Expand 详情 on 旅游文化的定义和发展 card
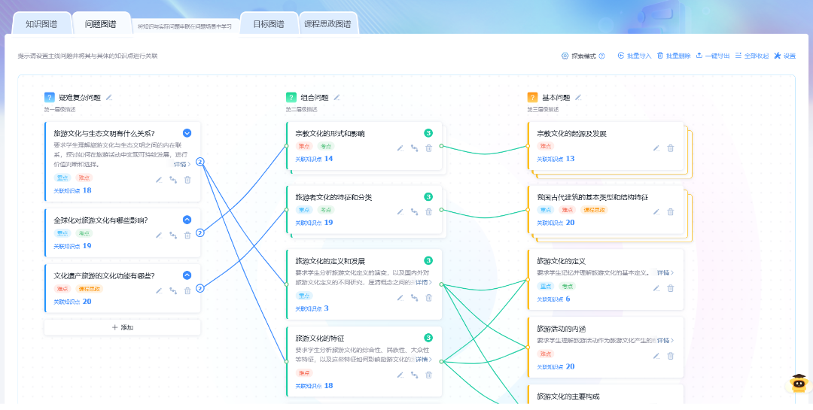The width and height of the screenshot is (813, 410). point(424,282)
